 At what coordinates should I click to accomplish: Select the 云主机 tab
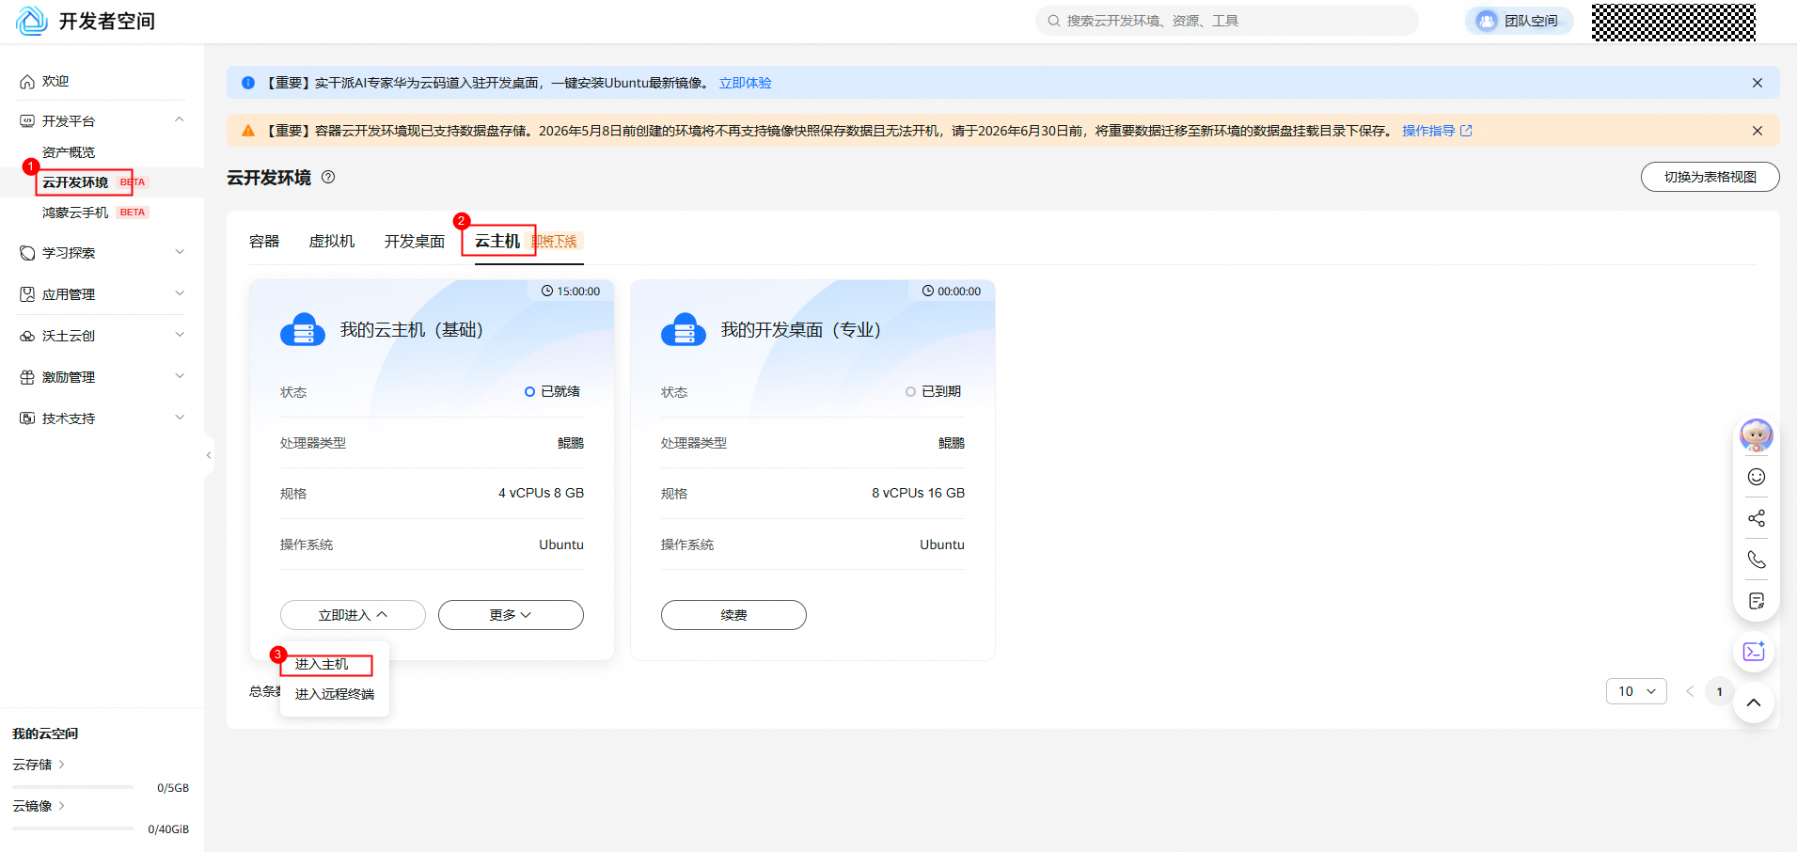click(x=497, y=242)
